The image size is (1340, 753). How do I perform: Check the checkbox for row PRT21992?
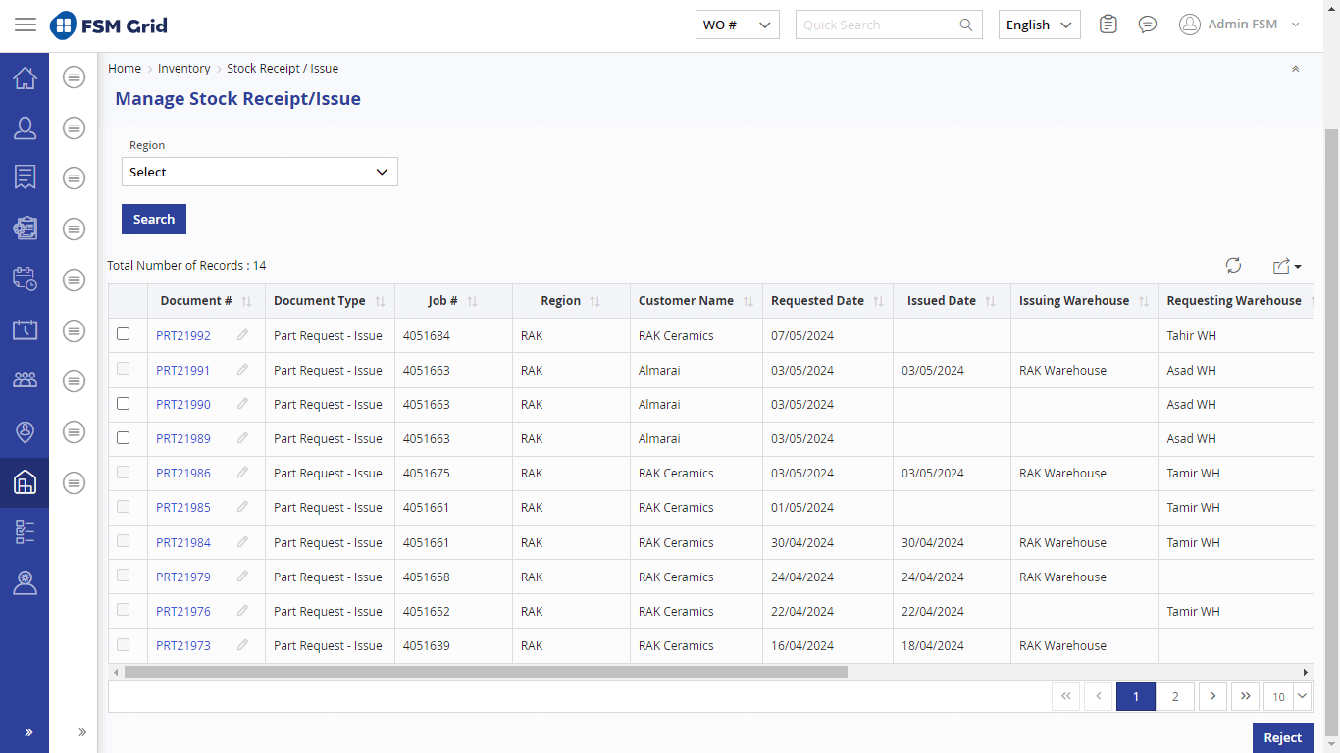click(124, 334)
